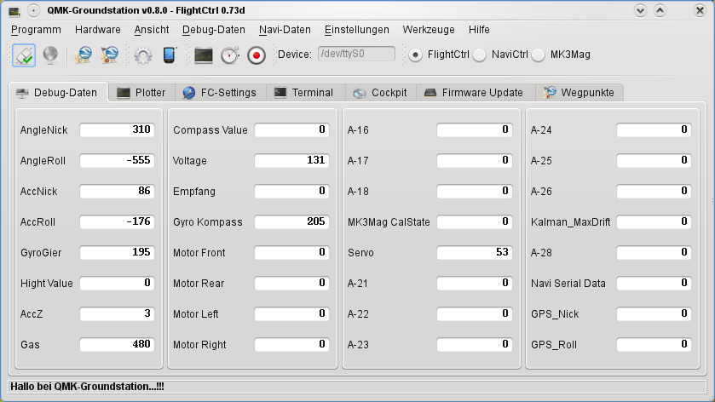Click the AngleNick value field
The image size is (715, 402).
click(117, 130)
